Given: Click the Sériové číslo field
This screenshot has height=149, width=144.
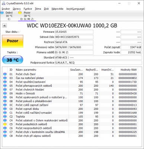Looking at the screenshot, I should coord(74,37).
